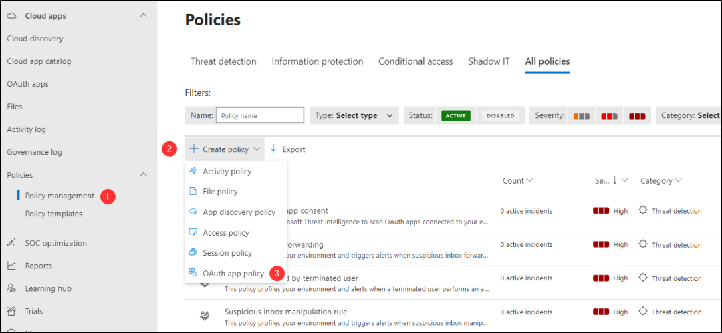Switch to the Shadow IT tab

coord(489,61)
